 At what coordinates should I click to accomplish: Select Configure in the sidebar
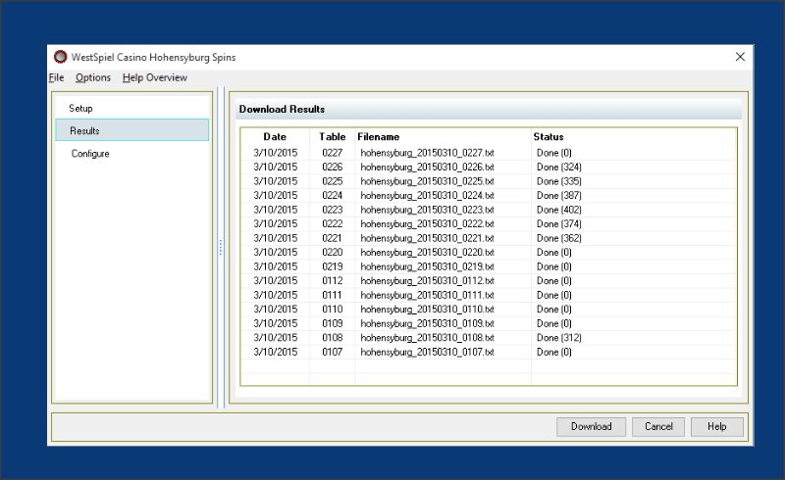[x=90, y=154]
